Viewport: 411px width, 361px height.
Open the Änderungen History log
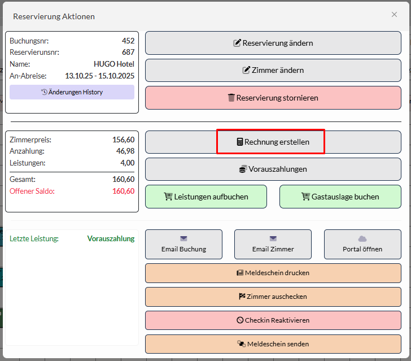coord(72,92)
